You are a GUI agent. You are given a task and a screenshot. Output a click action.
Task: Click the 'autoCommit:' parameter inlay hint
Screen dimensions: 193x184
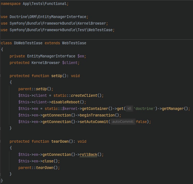[x=123, y=122]
